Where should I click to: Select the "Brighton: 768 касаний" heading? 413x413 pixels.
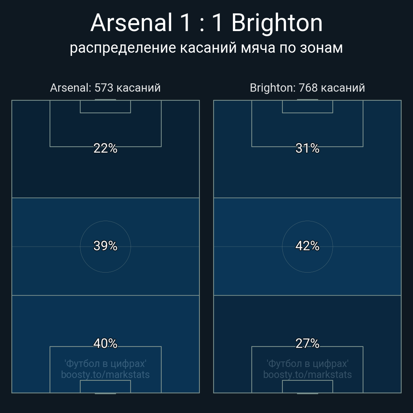[x=307, y=88]
